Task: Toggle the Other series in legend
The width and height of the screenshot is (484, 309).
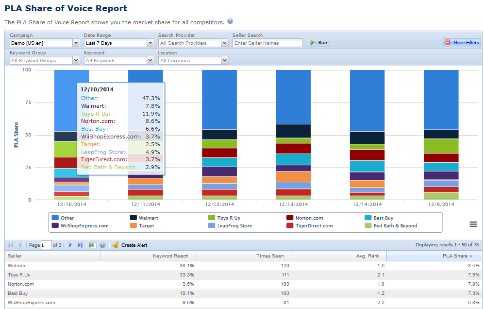Action: (63, 218)
